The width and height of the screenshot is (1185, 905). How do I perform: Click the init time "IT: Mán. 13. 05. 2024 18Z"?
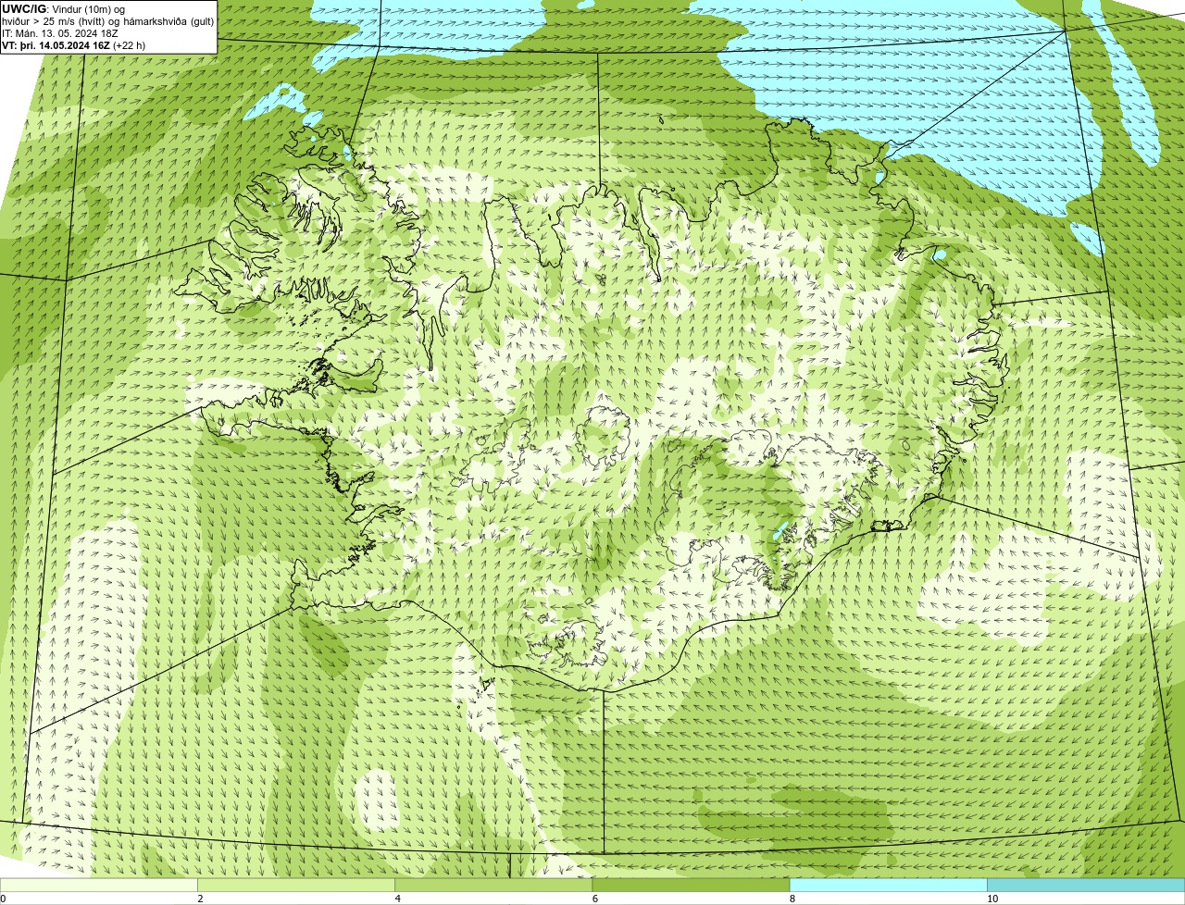(x=60, y=33)
